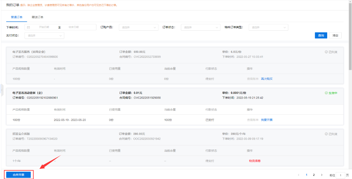Click 再次购买 link for order O202205270484098600

[267, 79]
